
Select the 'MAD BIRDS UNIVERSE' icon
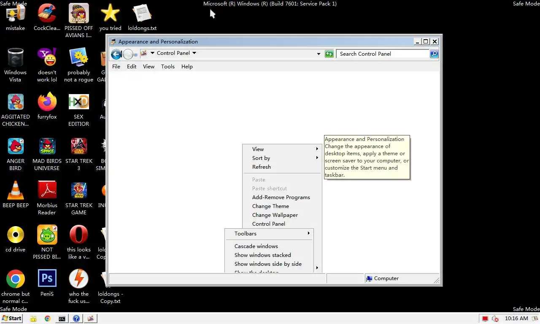point(47,154)
